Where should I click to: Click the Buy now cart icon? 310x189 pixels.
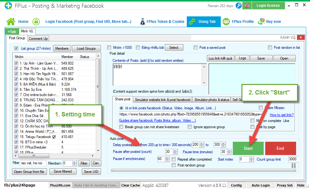(262, 22)
